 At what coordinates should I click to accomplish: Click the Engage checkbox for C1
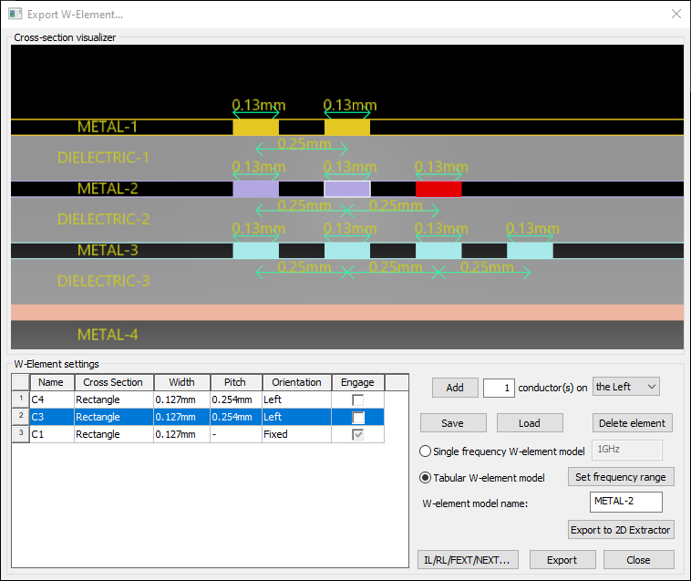pos(358,434)
